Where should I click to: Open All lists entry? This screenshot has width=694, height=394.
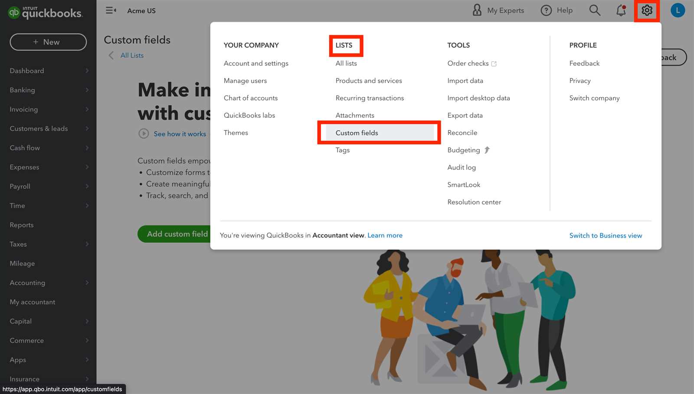(x=346, y=63)
